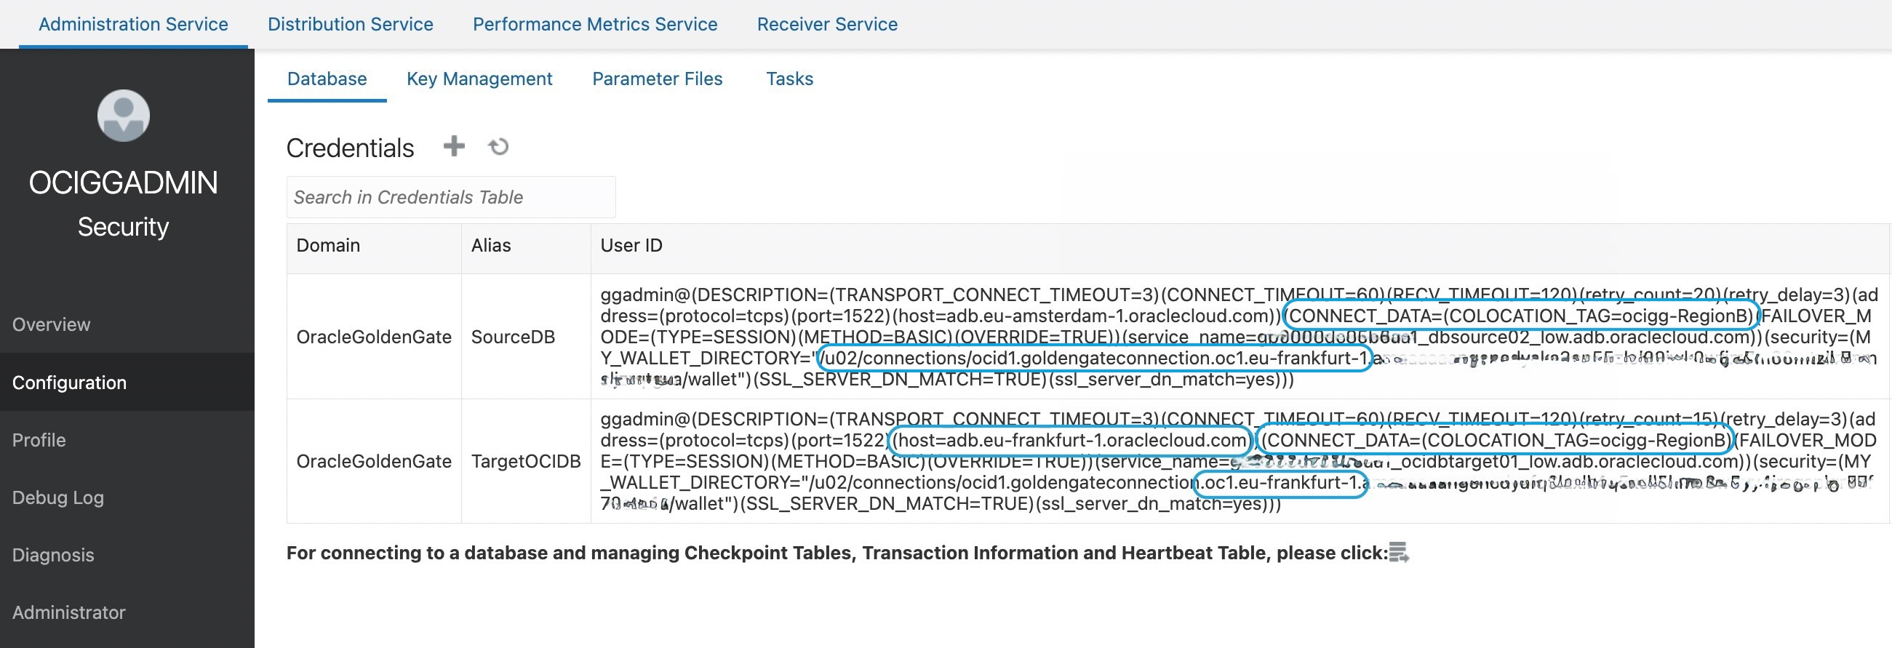Open the connect to database icon
Viewport: 1892px width, 648px height.
coord(1398,553)
